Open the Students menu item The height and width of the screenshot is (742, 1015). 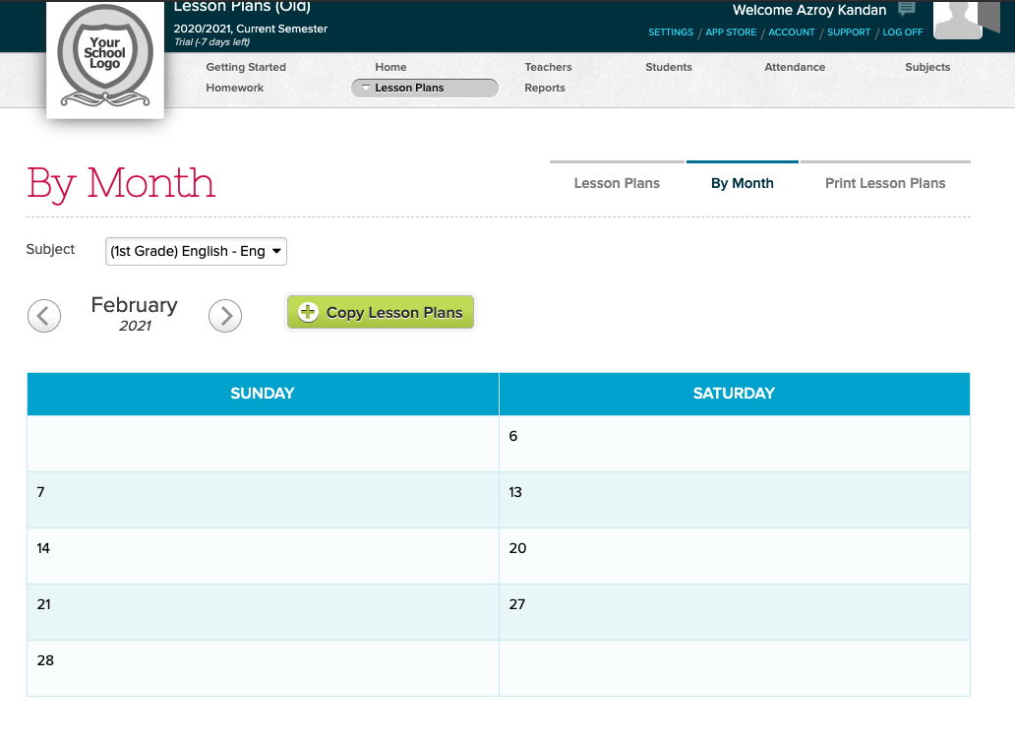(x=669, y=67)
